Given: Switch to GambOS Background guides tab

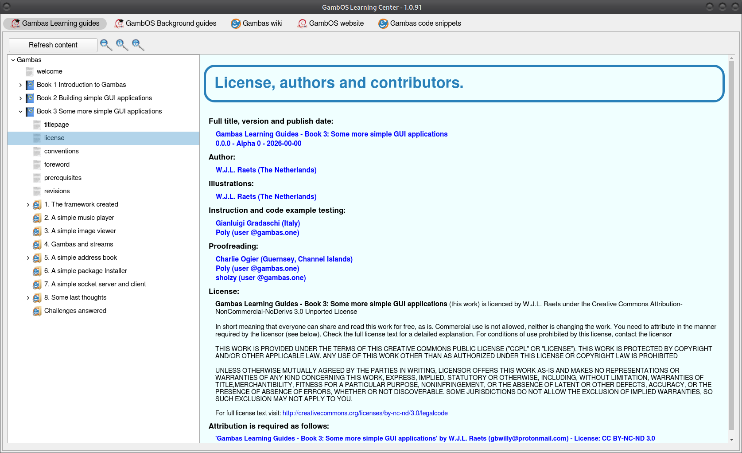Looking at the screenshot, I should [166, 23].
